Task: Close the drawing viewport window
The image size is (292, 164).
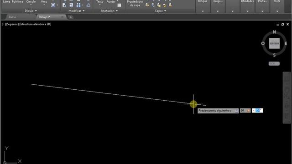Action: (288, 24)
